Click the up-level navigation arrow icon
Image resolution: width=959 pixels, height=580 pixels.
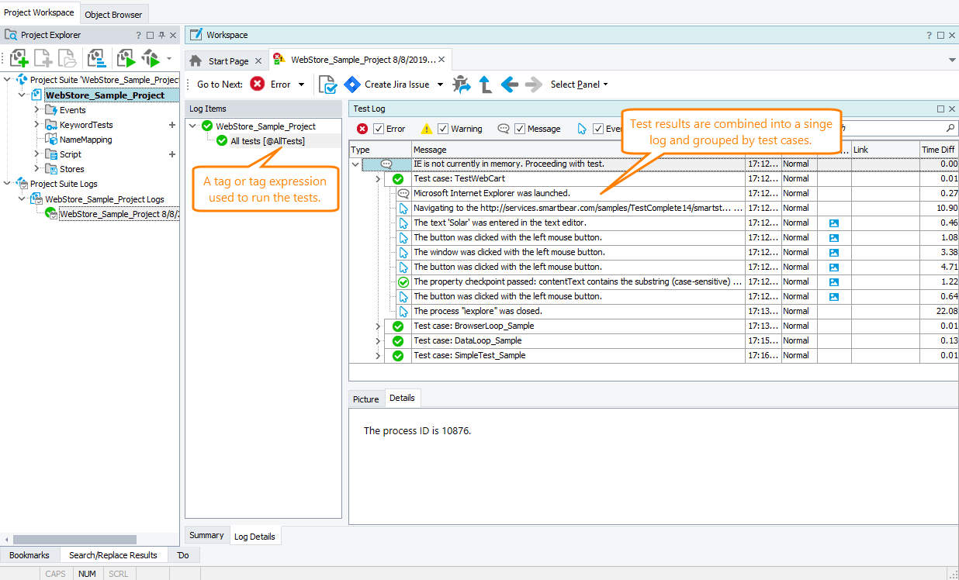(485, 84)
